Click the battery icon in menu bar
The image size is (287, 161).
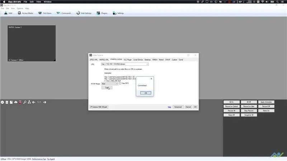tap(272, 2)
